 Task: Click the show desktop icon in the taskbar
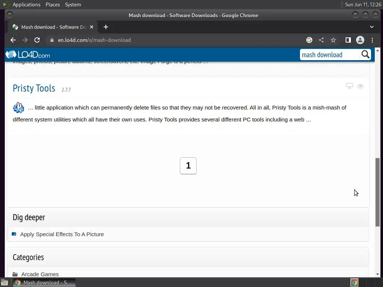4,283
